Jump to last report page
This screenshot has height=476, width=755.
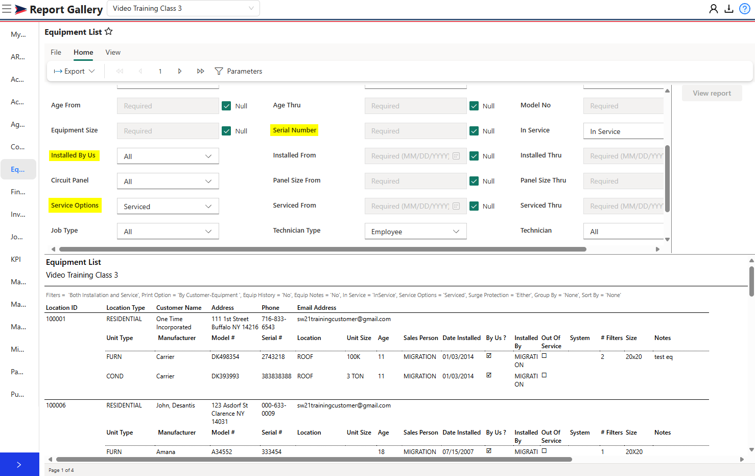pos(200,71)
